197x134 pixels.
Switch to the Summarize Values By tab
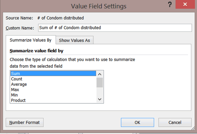31,40
